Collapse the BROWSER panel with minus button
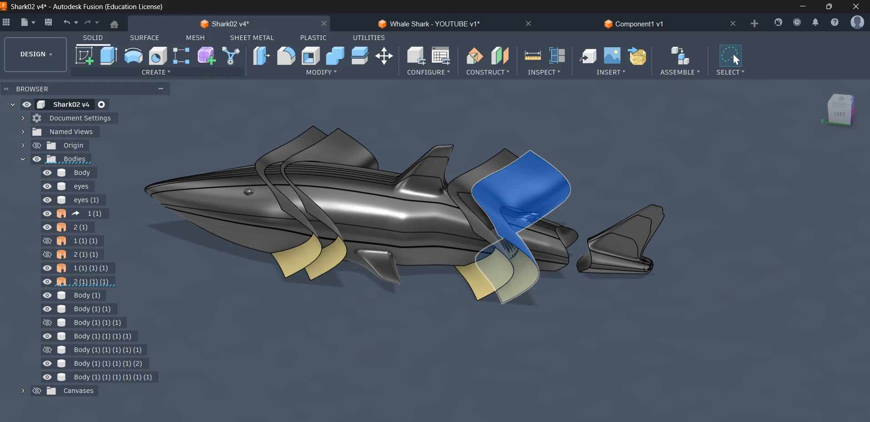The height and width of the screenshot is (422, 870). (x=161, y=89)
